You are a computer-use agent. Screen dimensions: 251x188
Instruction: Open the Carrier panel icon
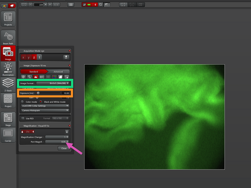[8, 135]
